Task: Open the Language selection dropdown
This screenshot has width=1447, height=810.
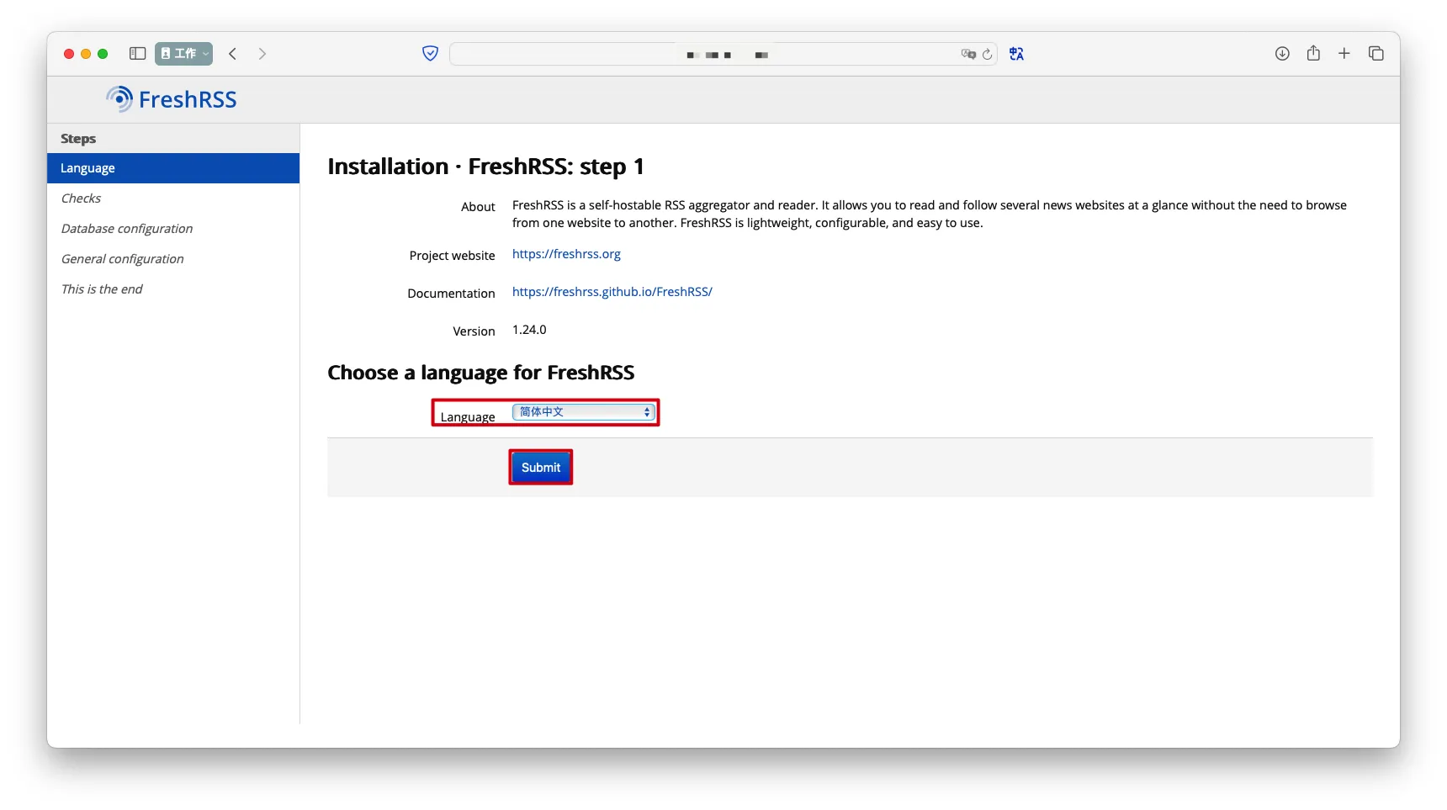Action: [x=583, y=412]
